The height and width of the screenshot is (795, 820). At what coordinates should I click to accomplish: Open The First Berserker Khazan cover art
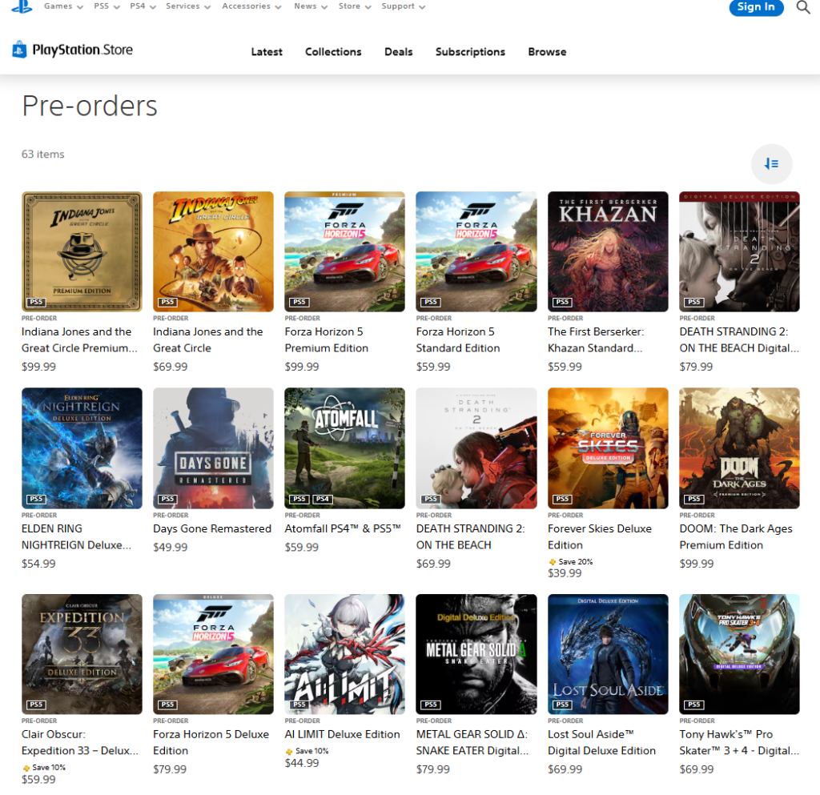[608, 251]
